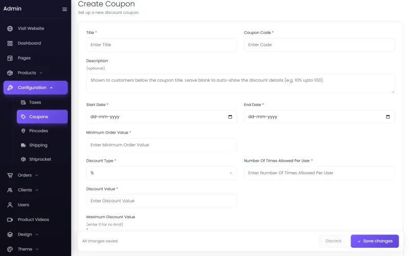The height and width of the screenshot is (256, 410).
Task: Open the Discount Type dropdown
Action: click(x=161, y=173)
